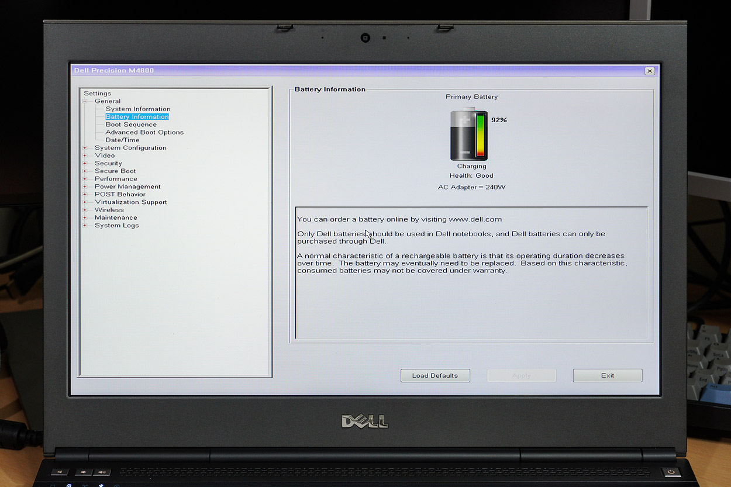731x487 pixels.
Task: Expand the Wireless node
Action: (85, 210)
